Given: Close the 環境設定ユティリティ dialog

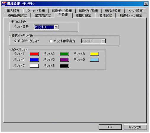Looking at the screenshot, I should tap(146, 4).
